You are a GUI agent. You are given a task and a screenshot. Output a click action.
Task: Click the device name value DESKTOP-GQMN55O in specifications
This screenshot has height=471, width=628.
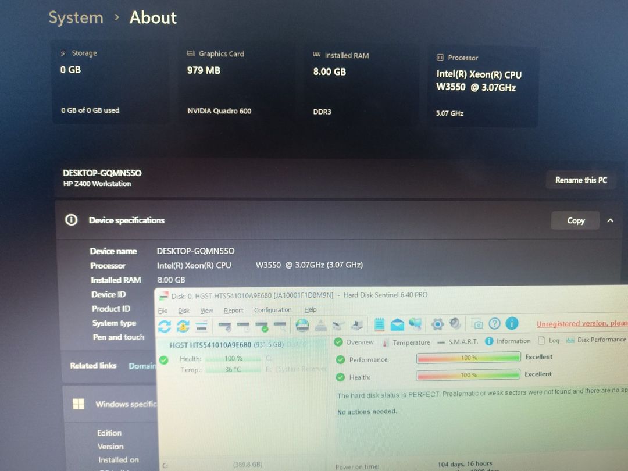[x=195, y=251]
